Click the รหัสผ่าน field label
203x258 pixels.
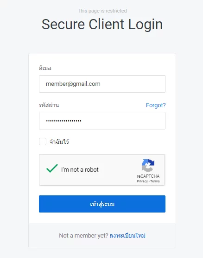point(49,105)
